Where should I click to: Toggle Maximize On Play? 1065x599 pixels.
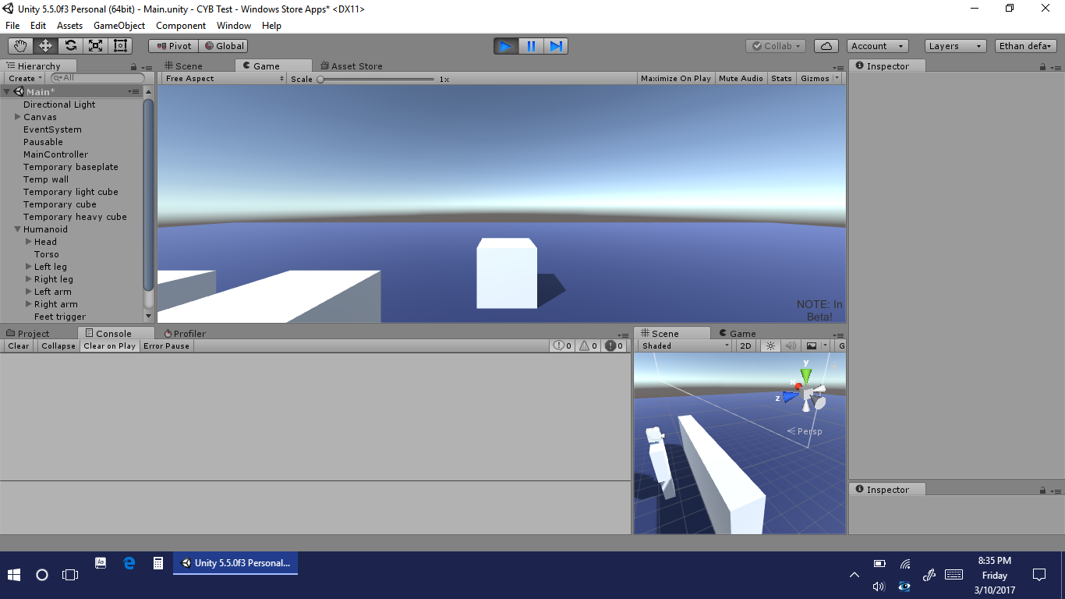675,79
